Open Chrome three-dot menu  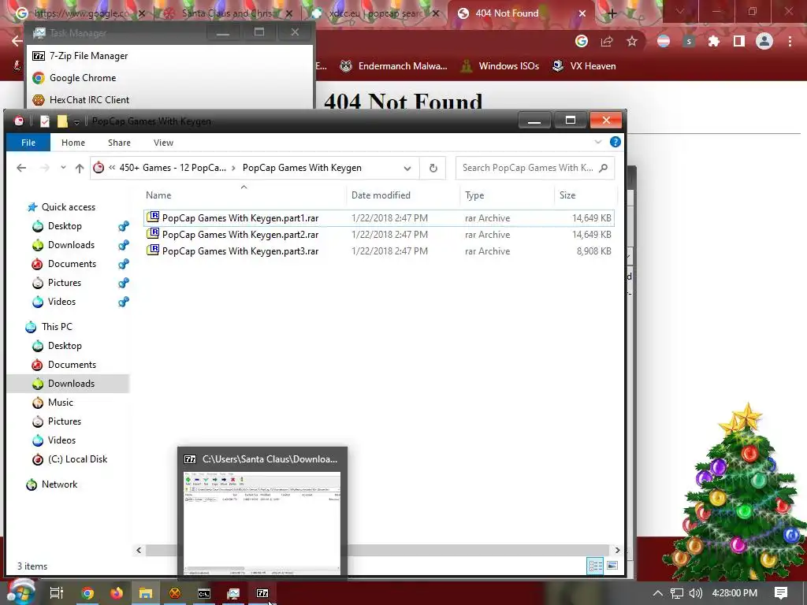790,41
